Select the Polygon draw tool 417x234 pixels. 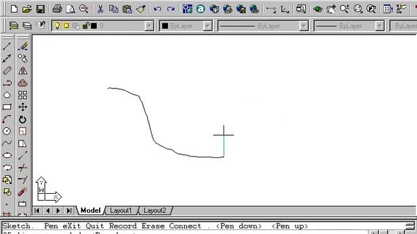point(7,95)
